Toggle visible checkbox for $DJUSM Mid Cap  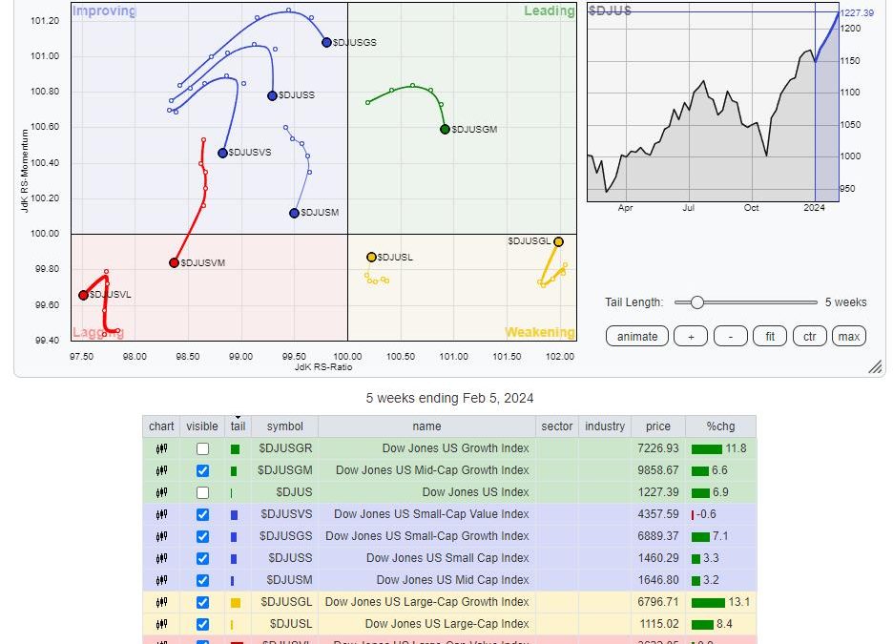[x=202, y=580]
